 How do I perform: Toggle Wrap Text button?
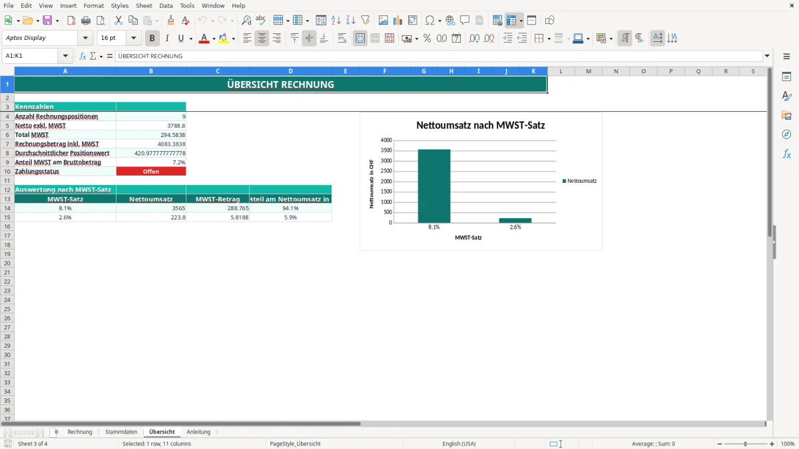coord(342,39)
